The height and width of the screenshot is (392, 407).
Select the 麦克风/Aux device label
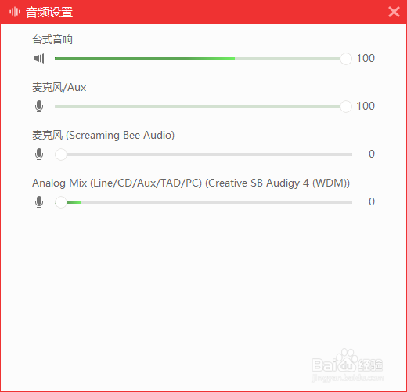[x=59, y=87]
